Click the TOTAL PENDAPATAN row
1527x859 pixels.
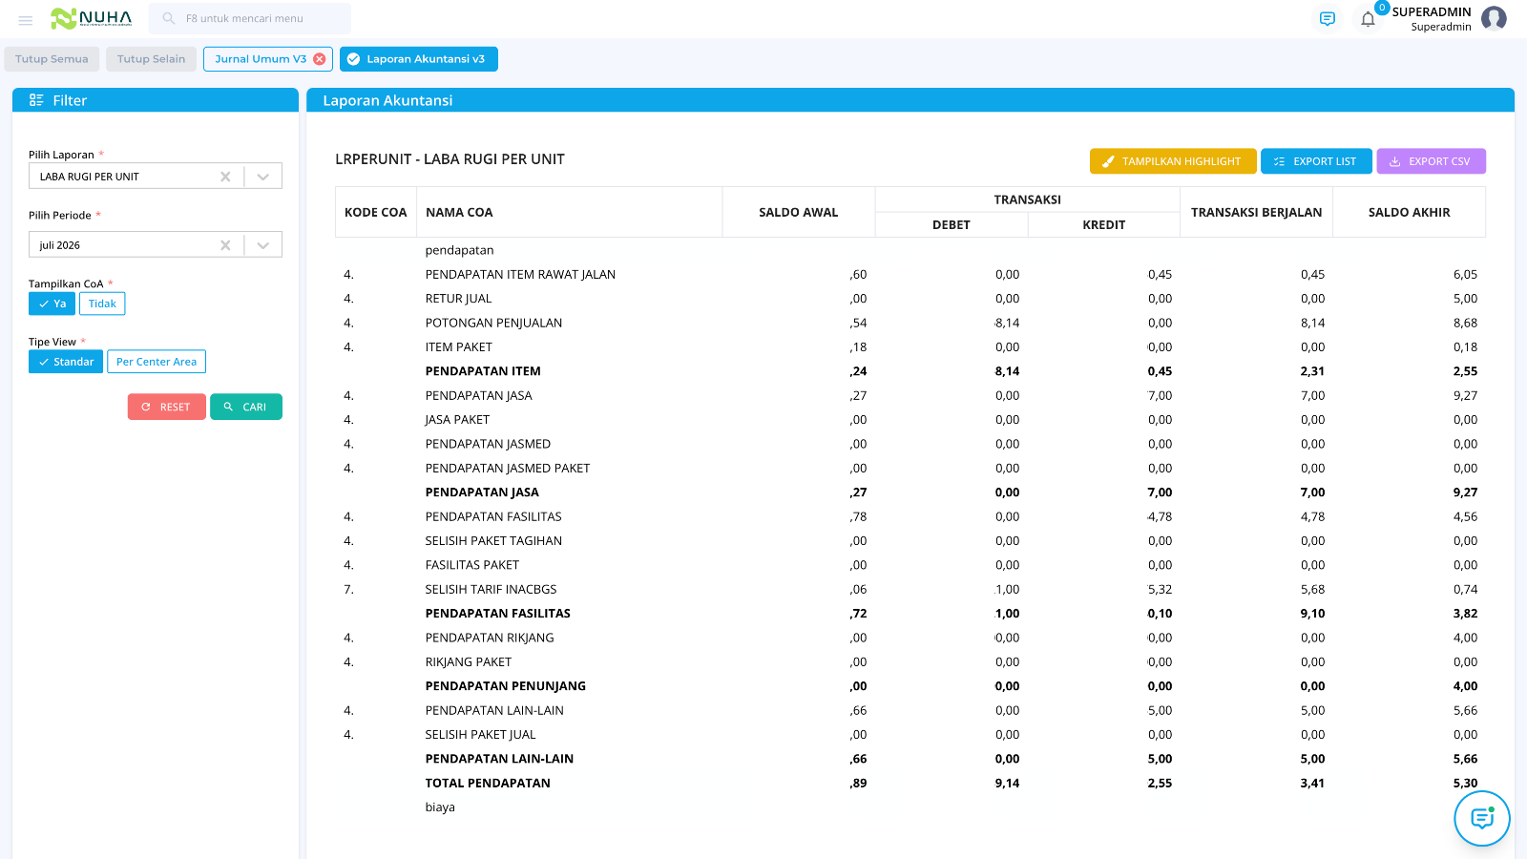point(910,783)
